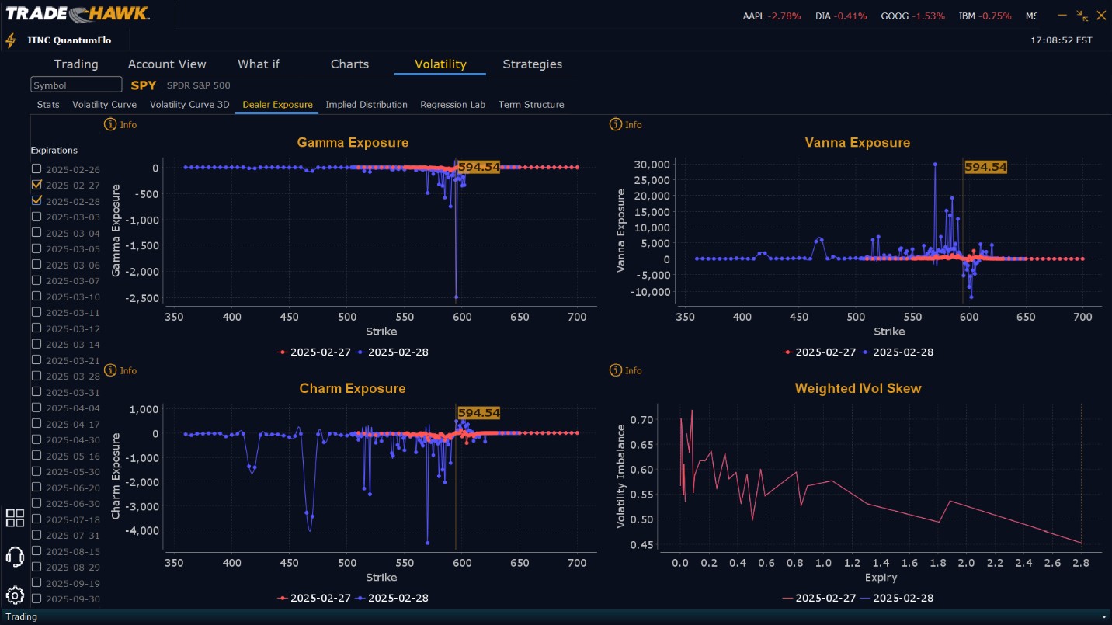The height and width of the screenshot is (625, 1112).
Task: Check the 2025-03-21 expiration checkbox
Action: [x=36, y=359]
